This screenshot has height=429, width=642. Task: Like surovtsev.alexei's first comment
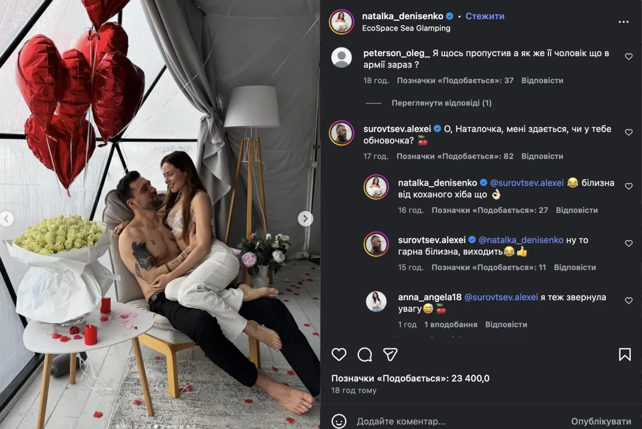point(629,133)
